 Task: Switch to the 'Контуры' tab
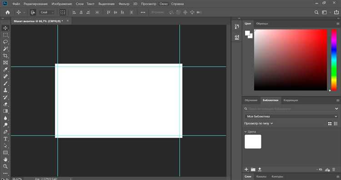277,176
